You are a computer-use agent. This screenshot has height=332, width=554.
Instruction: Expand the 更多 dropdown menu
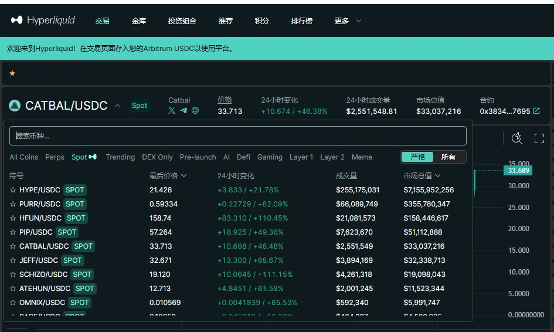[x=348, y=21]
